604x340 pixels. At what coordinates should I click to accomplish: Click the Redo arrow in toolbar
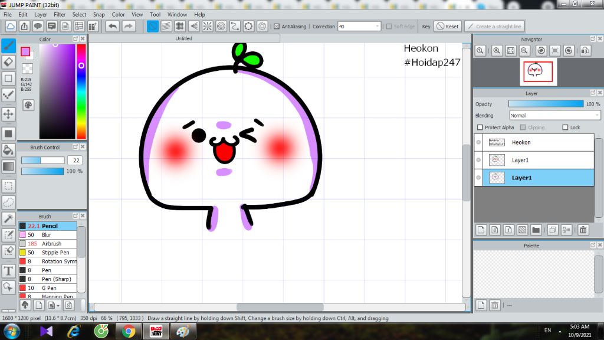pyautogui.click(x=128, y=26)
